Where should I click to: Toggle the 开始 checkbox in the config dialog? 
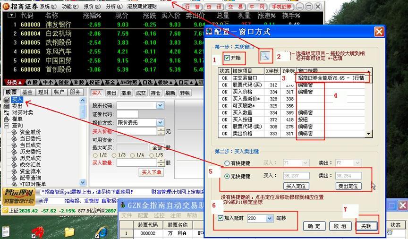click(x=227, y=58)
